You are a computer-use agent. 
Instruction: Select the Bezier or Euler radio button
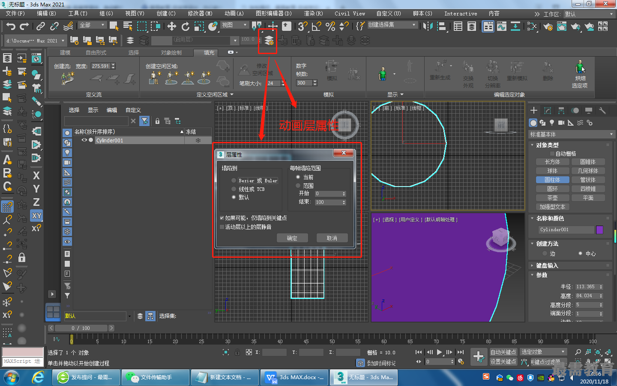[234, 181]
